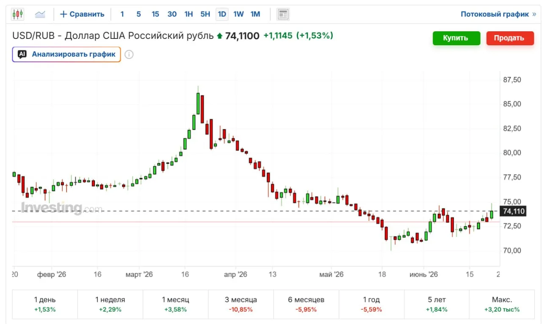Screen dimensions: 542x324
Task: Switch to 1M interval
Action: [255, 14]
